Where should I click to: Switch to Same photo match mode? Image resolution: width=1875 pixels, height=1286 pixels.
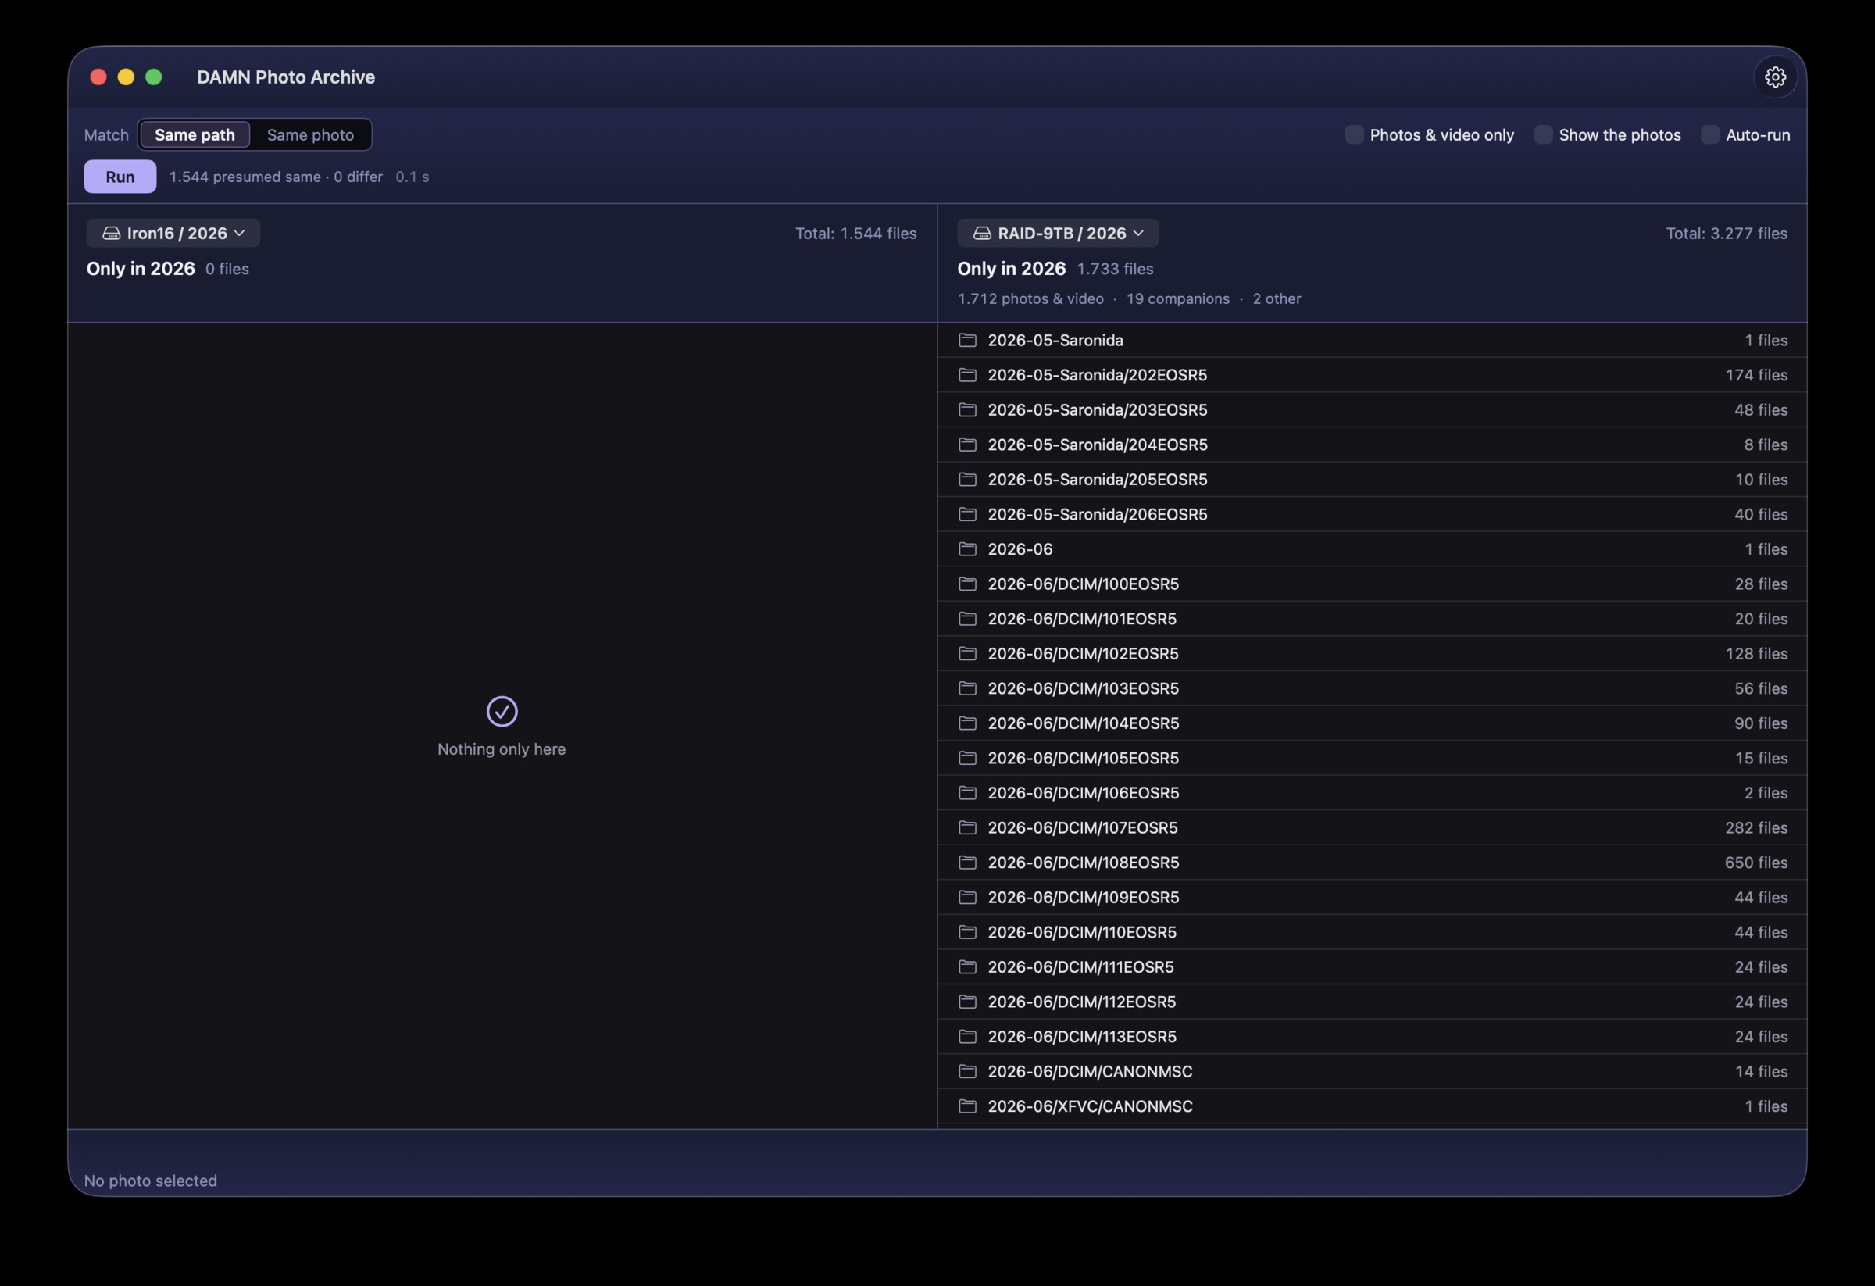(x=310, y=134)
